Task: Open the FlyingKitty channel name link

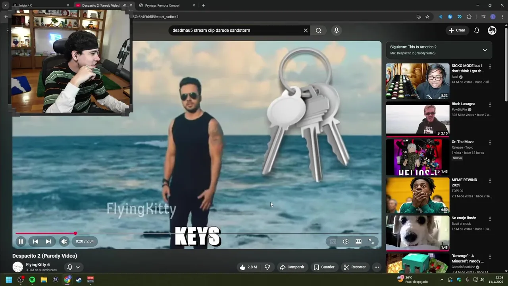Action: pos(36,265)
